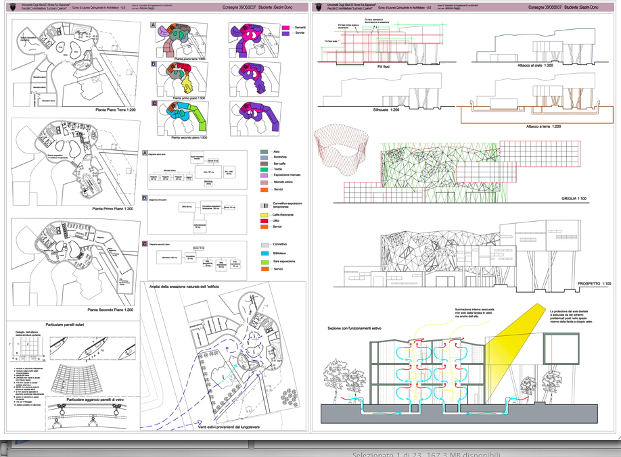Select the purple Serviti legend swatch
The width and height of the screenshot is (621, 457).
[x=284, y=32]
